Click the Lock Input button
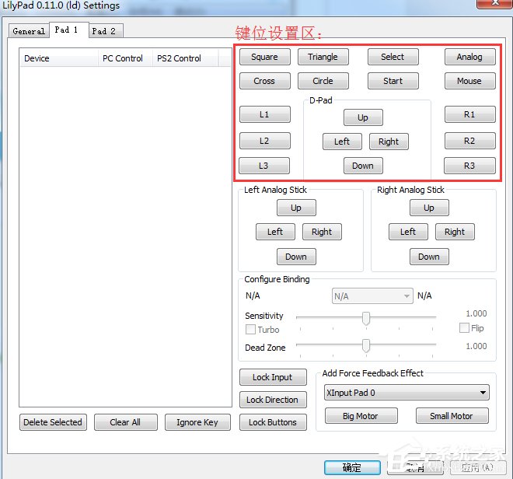The height and width of the screenshot is (479, 513). coord(272,377)
